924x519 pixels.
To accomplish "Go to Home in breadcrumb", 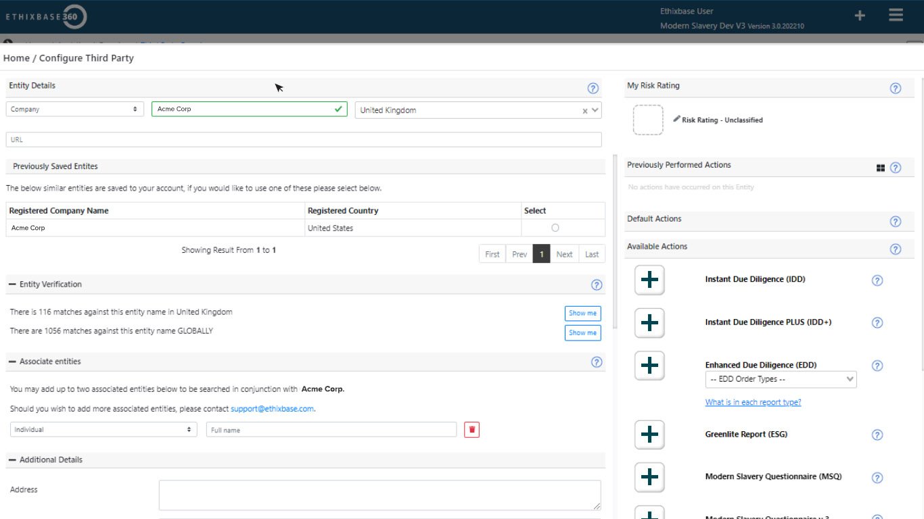I will (x=16, y=58).
